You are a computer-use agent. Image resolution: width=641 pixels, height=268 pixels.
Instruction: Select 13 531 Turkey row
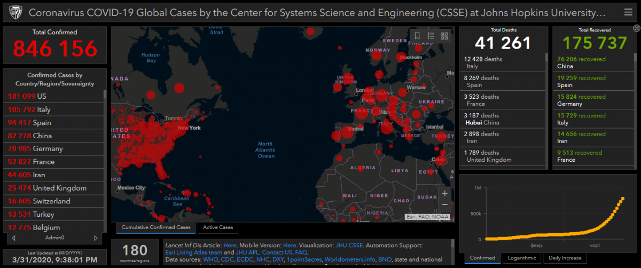[x=54, y=214]
